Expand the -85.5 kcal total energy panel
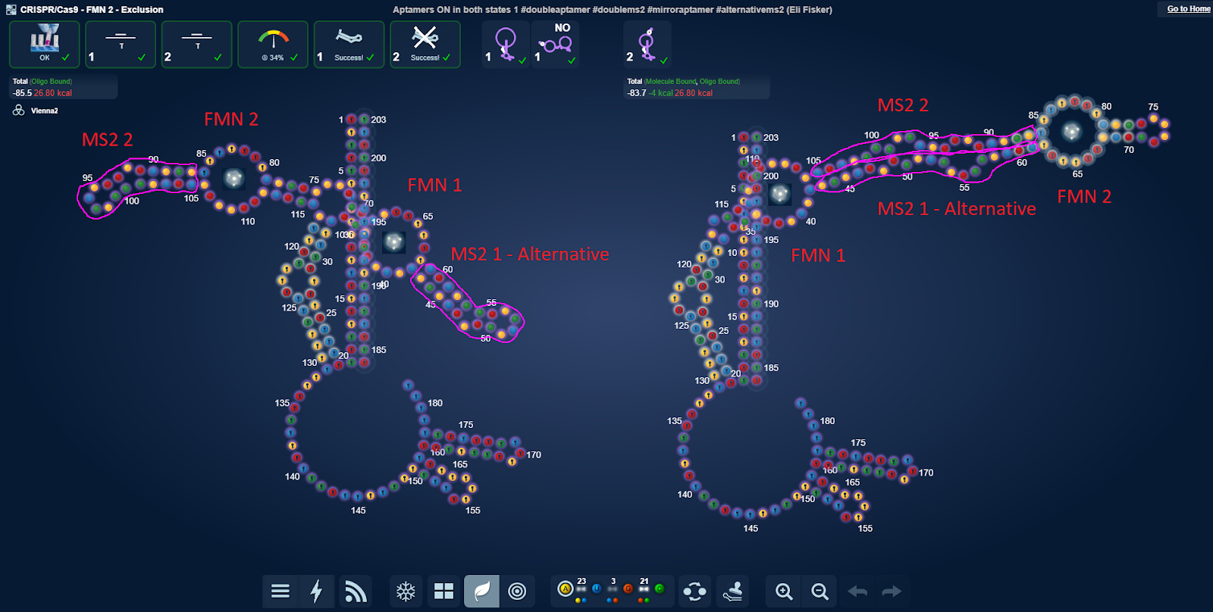The height and width of the screenshot is (612, 1213). coord(63,88)
